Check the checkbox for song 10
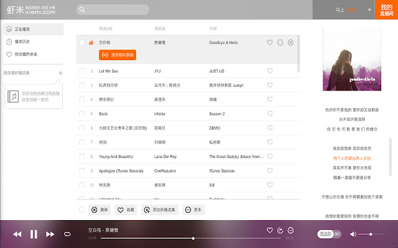The height and width of the screenshot is (248, 398). pos(81,185)
